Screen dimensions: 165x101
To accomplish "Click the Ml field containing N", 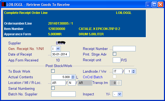I will (72, 83).
